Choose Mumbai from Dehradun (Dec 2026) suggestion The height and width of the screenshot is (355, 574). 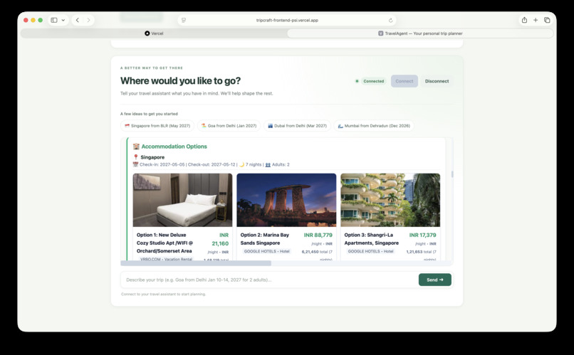click(374, 126)
